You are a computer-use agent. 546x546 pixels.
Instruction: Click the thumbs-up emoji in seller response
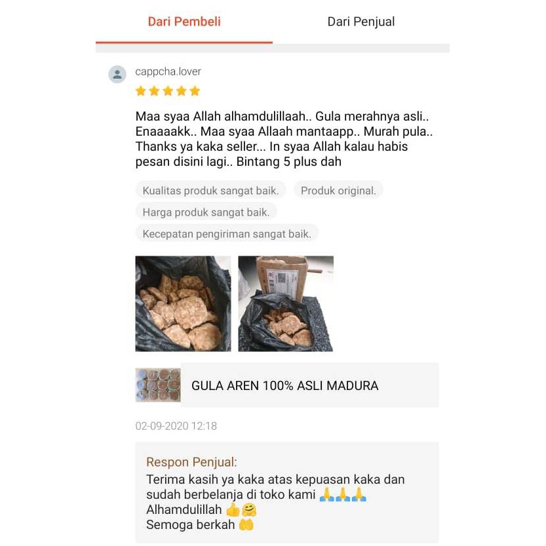point(233,510)
